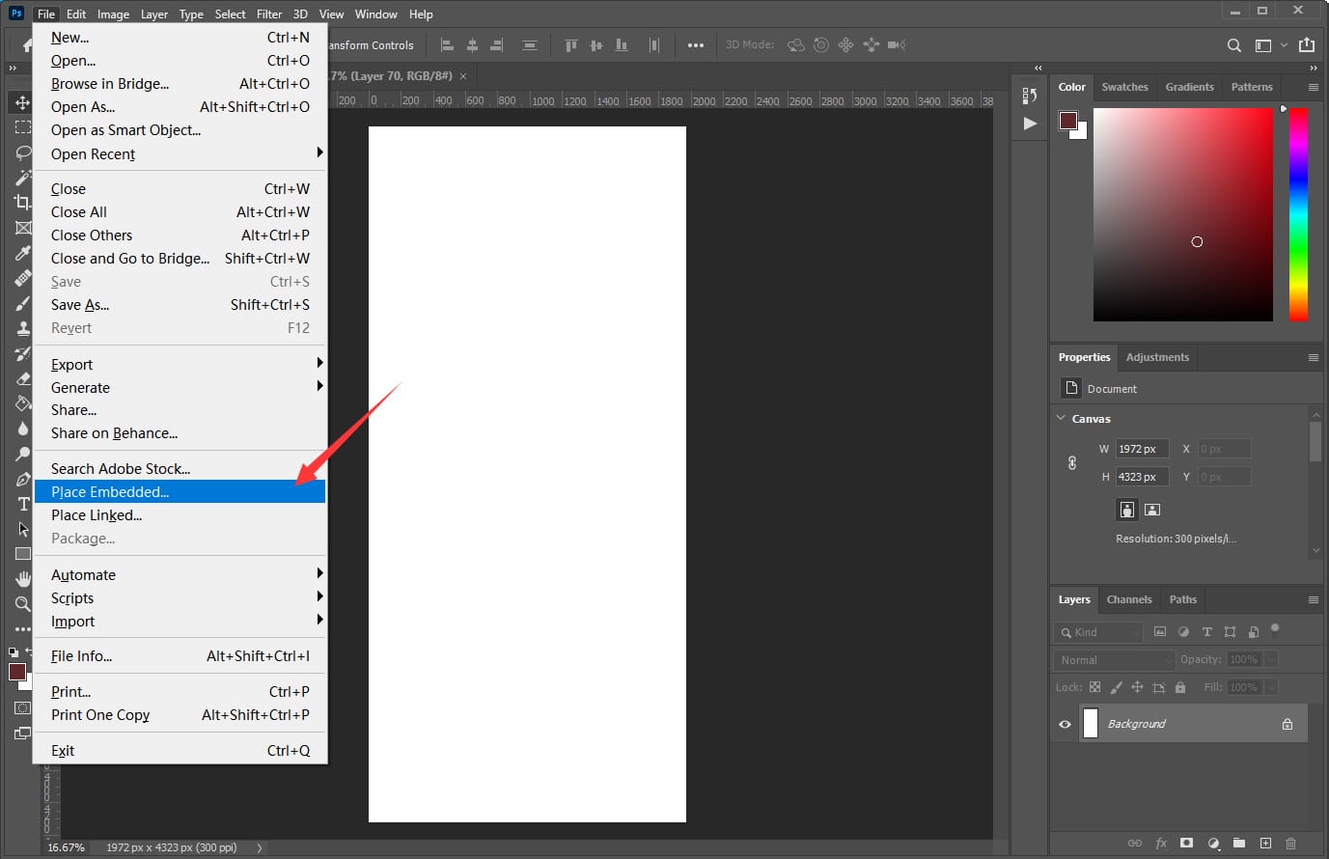The height and width of the screenshot is (859, 1329).
Task: Toggle type layer filter
Action: pos(1206,632)
